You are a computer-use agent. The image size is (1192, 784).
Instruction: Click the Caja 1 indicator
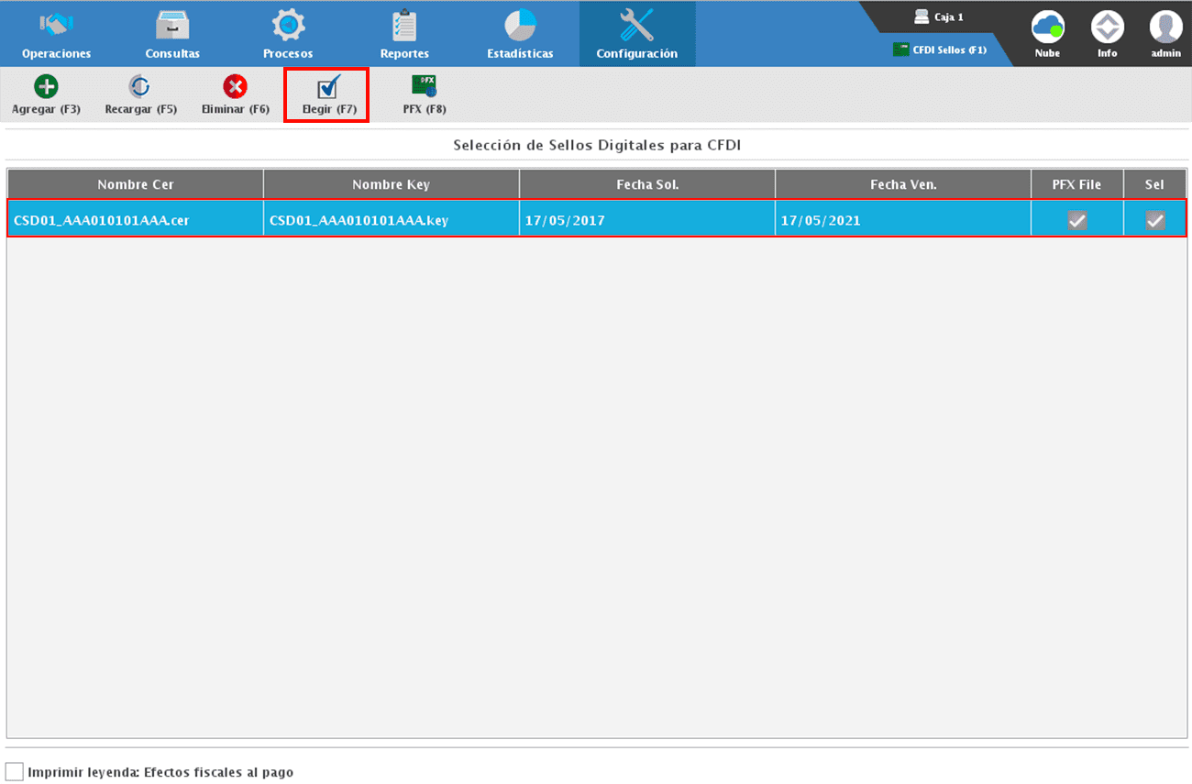[940, 17]
